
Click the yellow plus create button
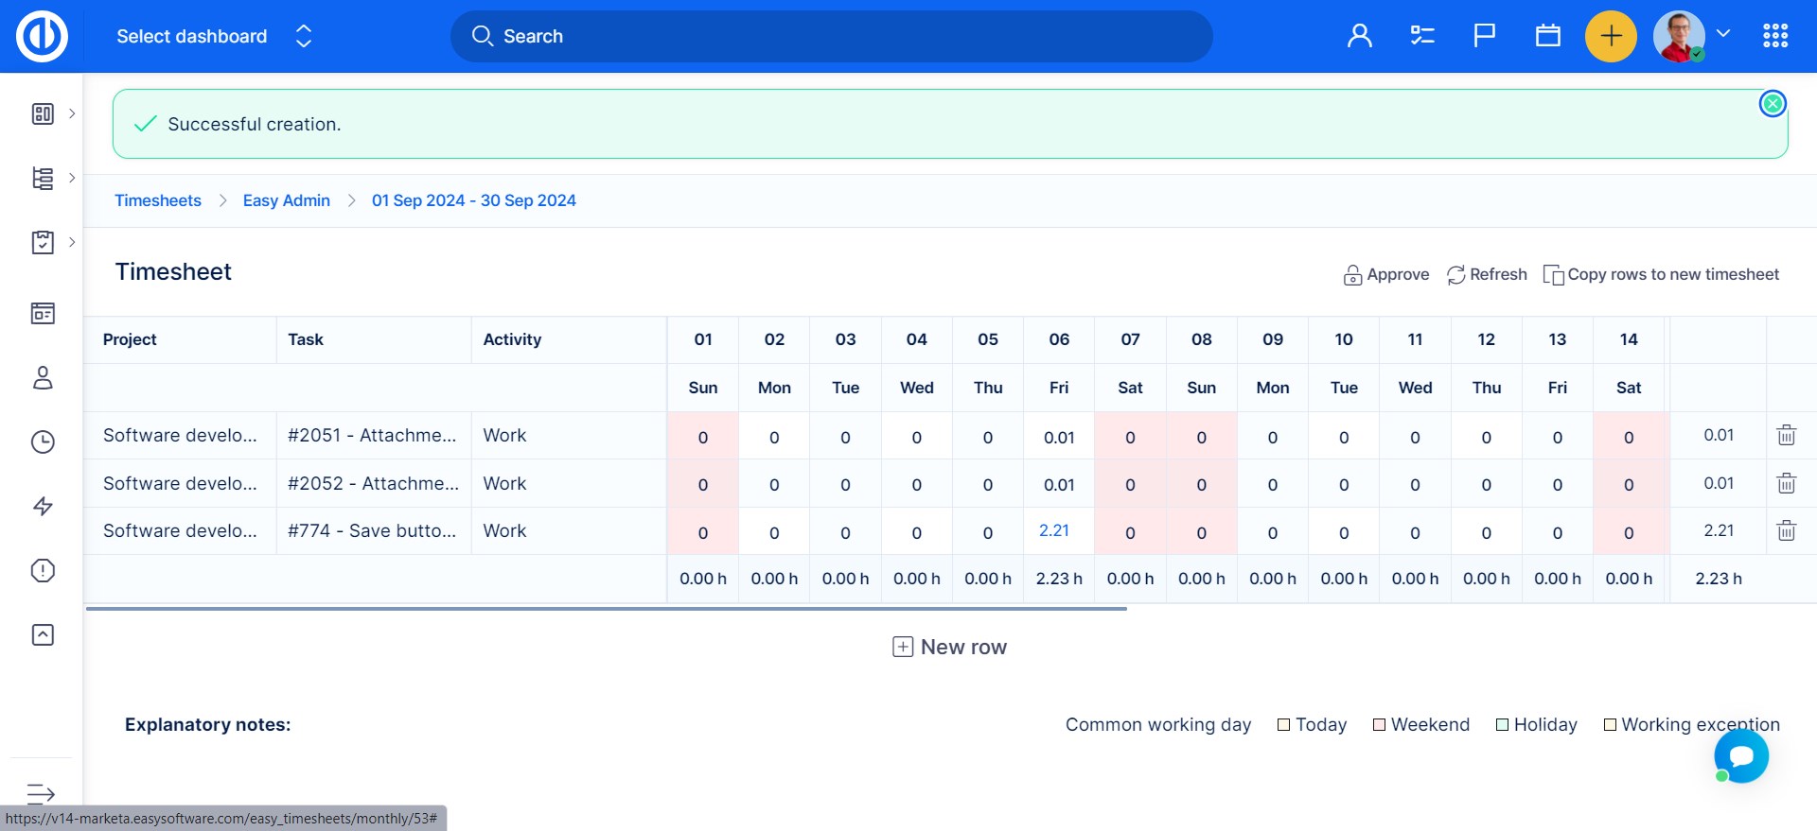point(1610,36)
